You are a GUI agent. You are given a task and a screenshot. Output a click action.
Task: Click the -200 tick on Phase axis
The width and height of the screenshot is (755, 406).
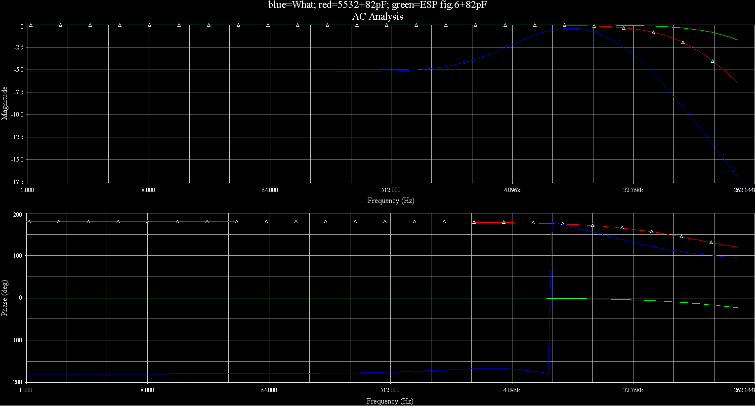pos(16,382)
